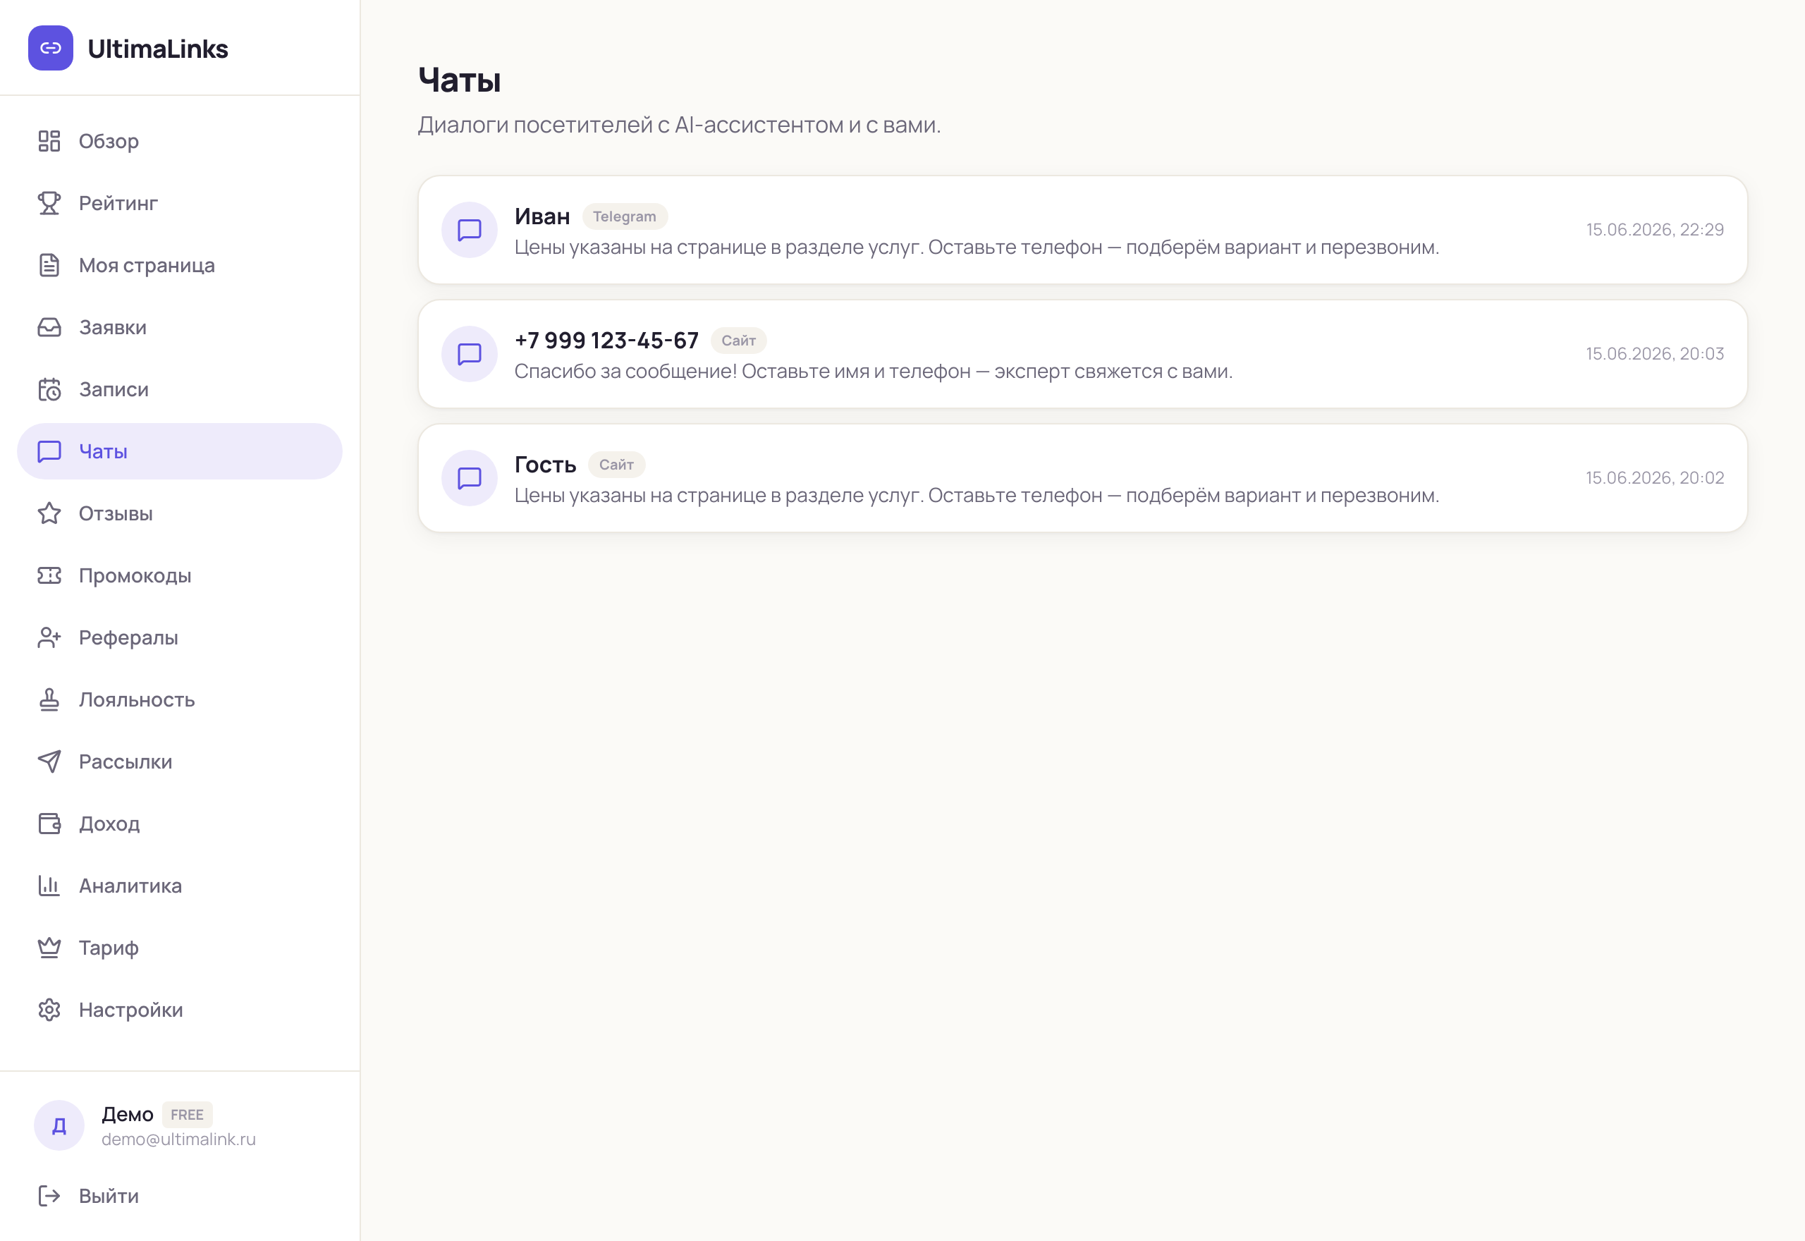Click the Записи calendar-clock icon
Viewport: 1805px width, 1241px height.
(49, 389)
